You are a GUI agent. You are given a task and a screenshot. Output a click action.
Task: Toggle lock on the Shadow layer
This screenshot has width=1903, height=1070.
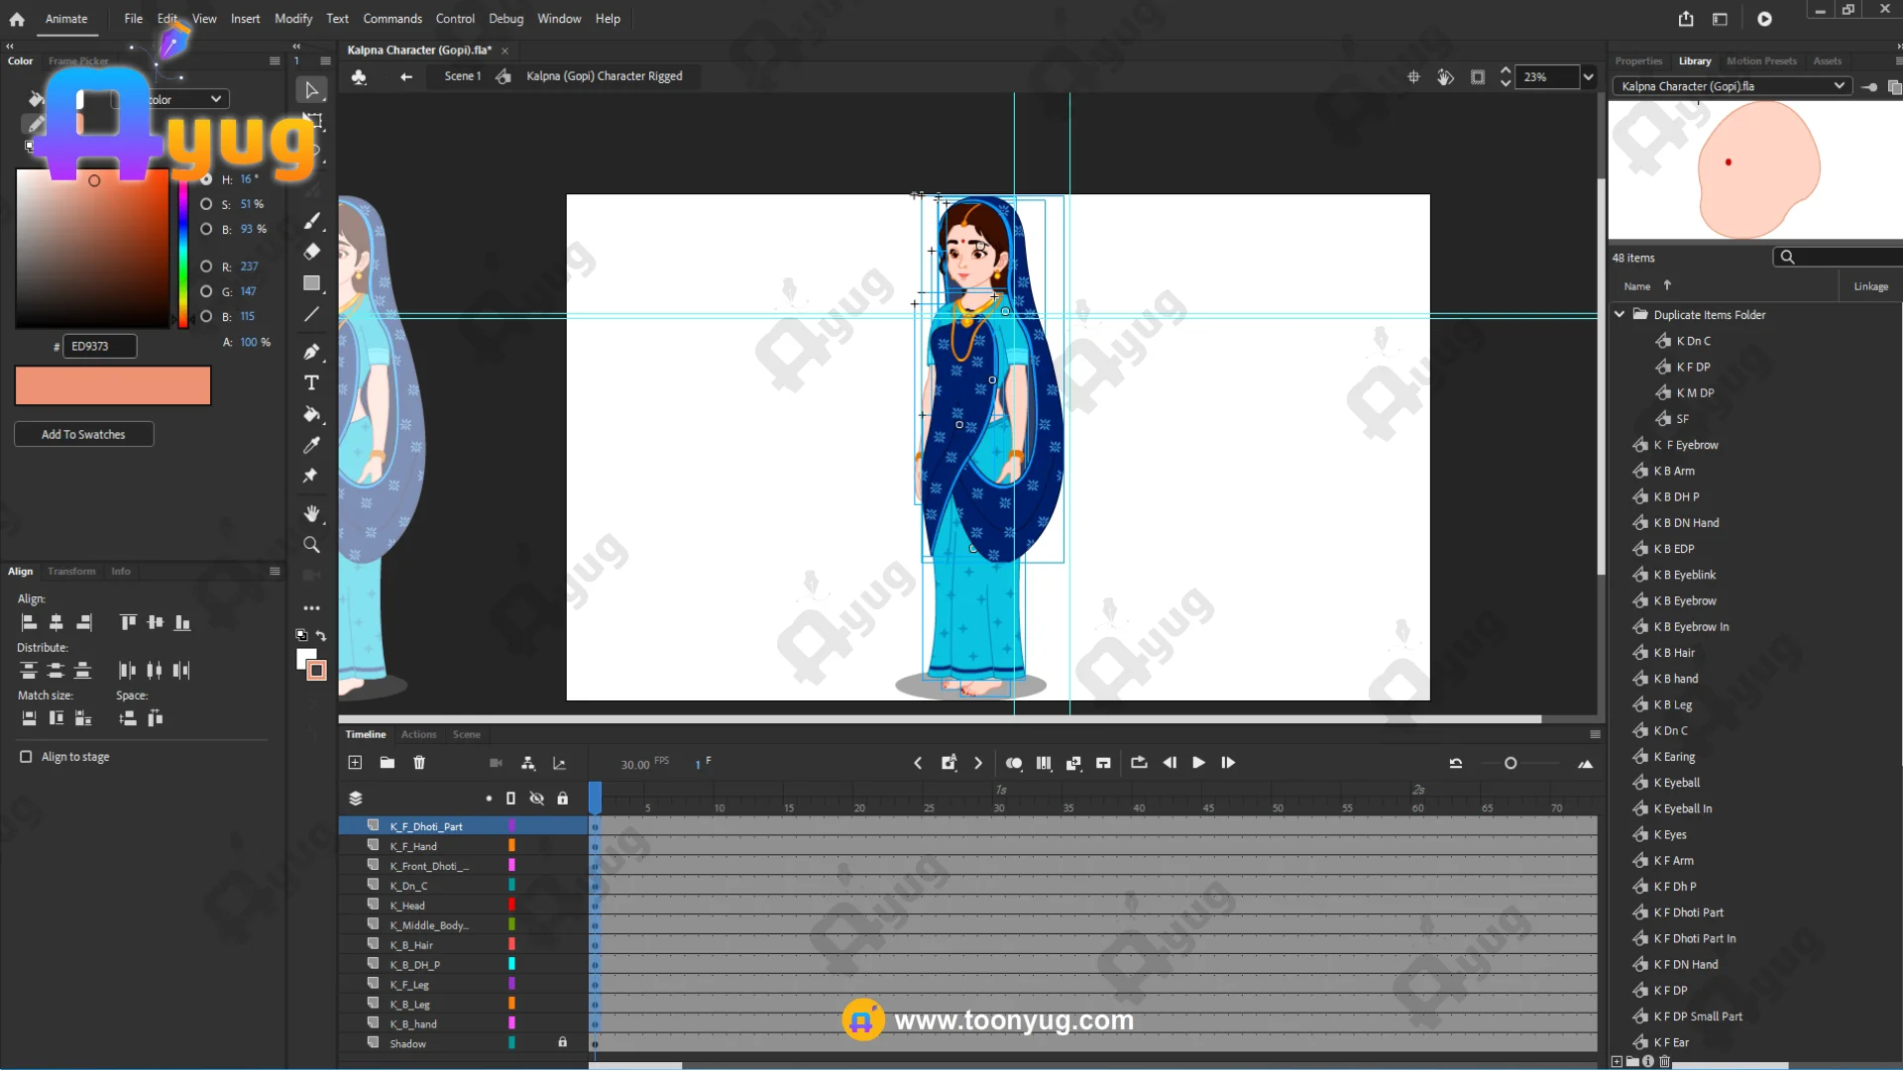click(x=562, y=1042)
